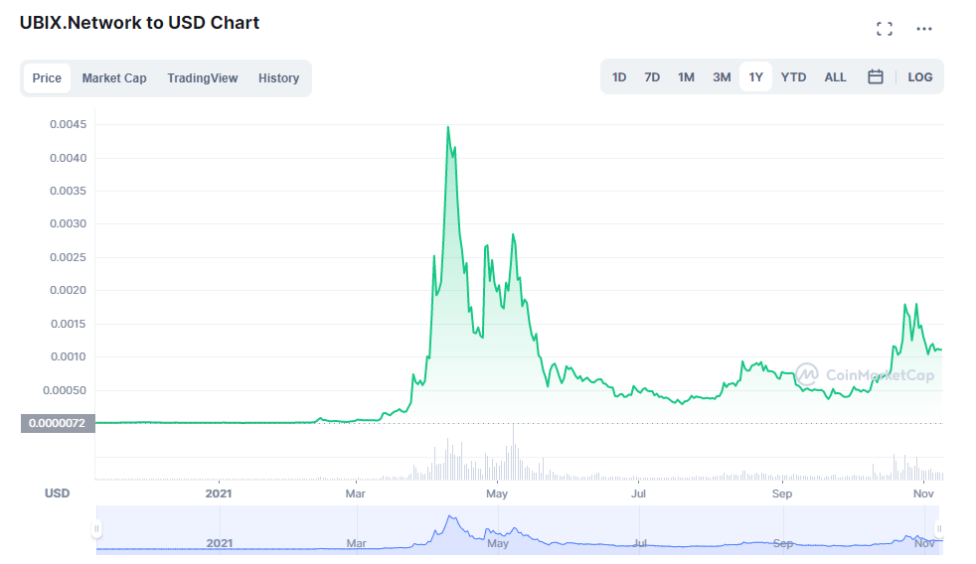Click the Sep label on main x-axis
This screenshot has height=564, width=976.
[782, 493]
